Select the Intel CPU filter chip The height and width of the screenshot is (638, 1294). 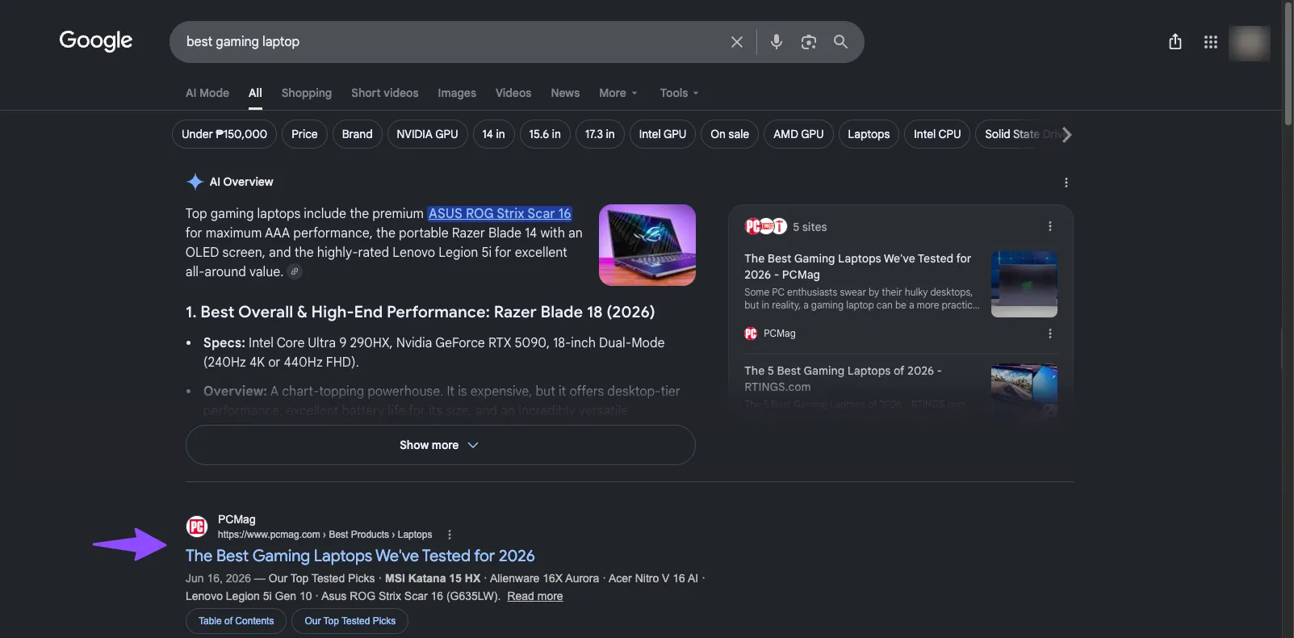tap(937, 134)
